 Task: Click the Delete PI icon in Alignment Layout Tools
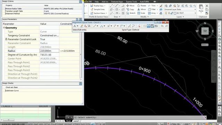[85, 26]
